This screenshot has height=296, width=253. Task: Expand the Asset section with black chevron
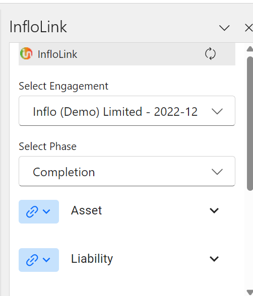tap(214, 210)
